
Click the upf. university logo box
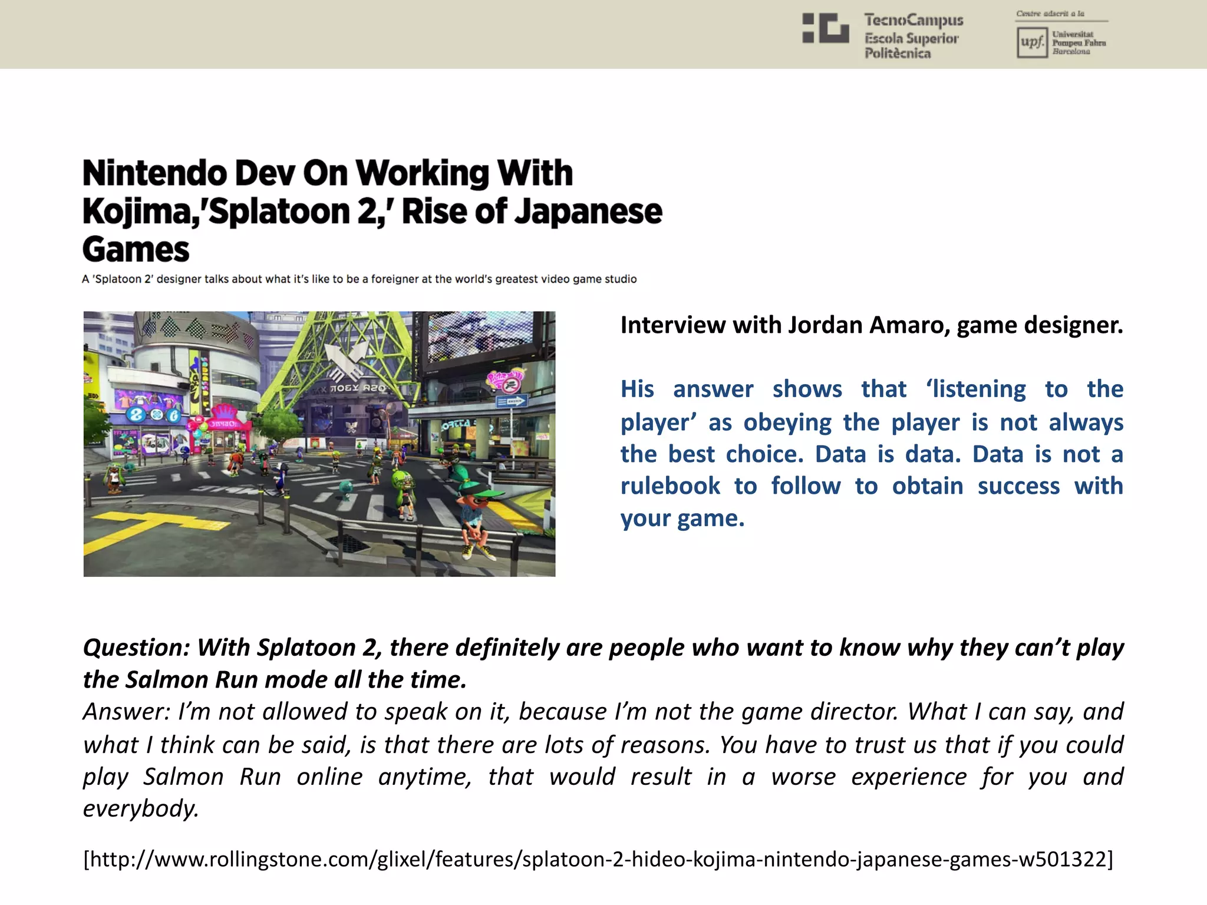pyautogui.click(x=1031, y=43)
